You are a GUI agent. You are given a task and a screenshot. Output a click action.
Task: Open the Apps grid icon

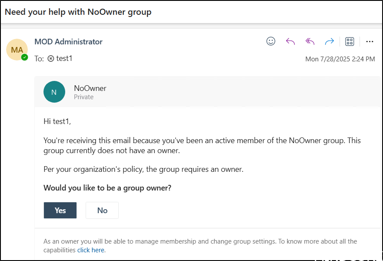click(x=350, y=41)
